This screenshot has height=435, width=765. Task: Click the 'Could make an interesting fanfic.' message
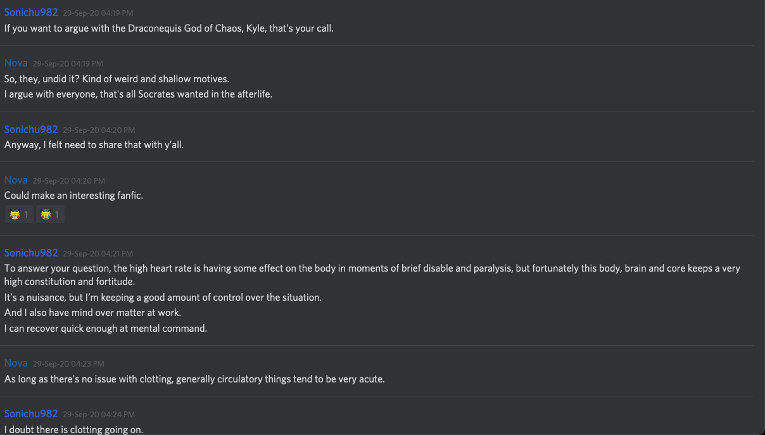[73, 196]
